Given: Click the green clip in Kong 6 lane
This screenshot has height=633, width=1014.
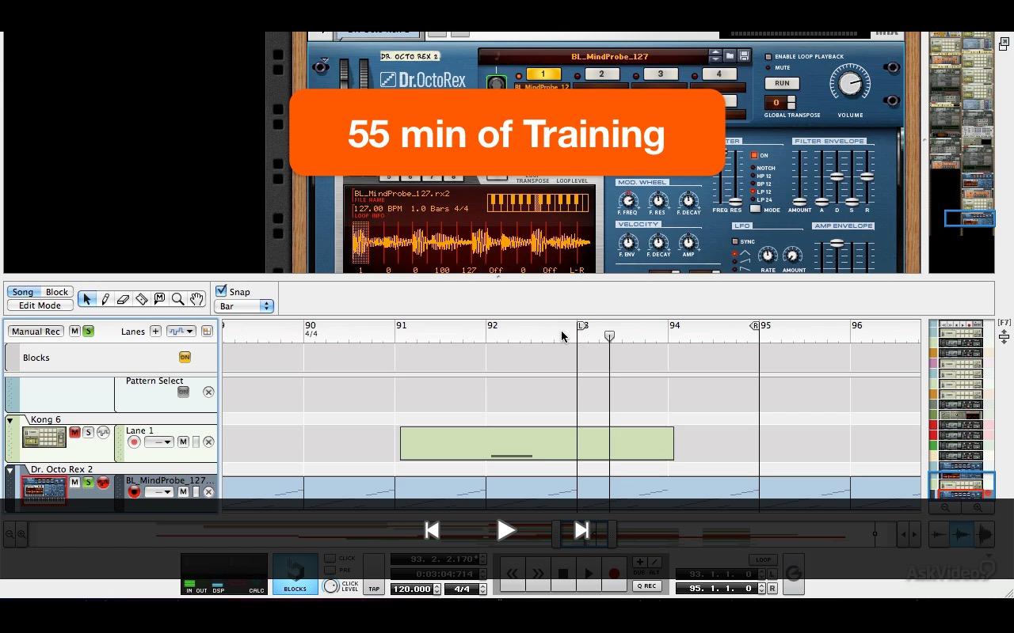Looking at the screenshot, I should point(537,443).
